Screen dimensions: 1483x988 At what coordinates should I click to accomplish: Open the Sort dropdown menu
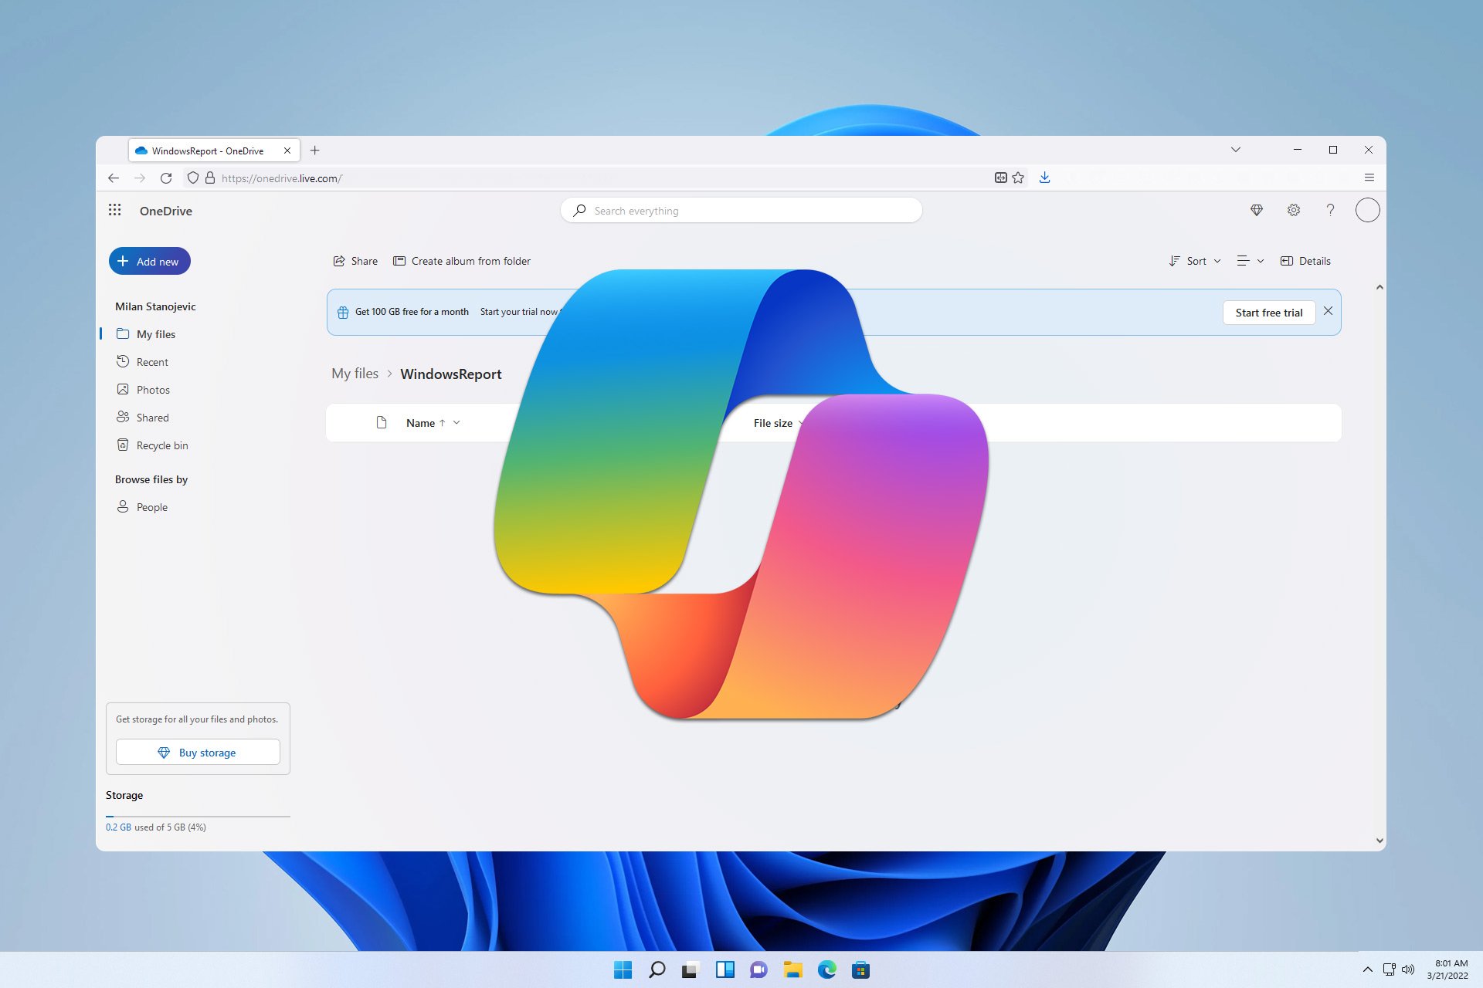point(1195,260)
